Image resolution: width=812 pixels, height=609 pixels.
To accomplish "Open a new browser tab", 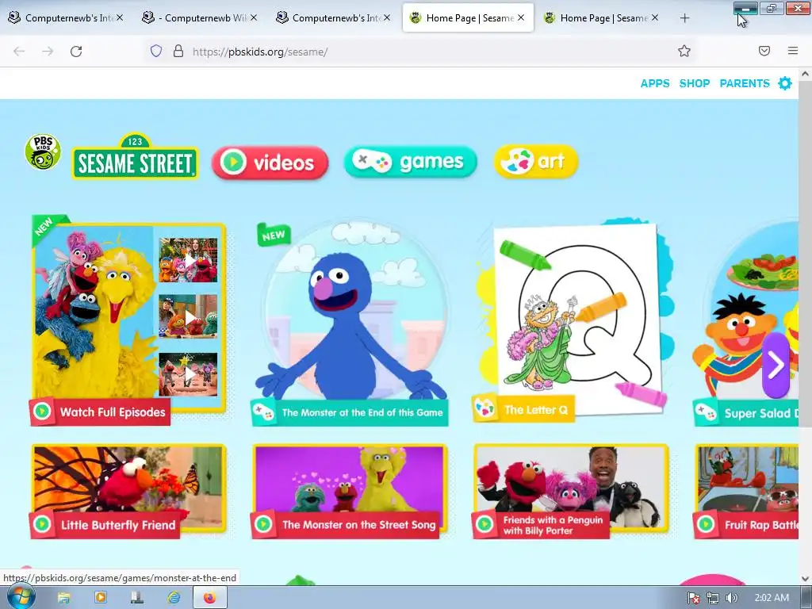I will click(x=684, y=18).
